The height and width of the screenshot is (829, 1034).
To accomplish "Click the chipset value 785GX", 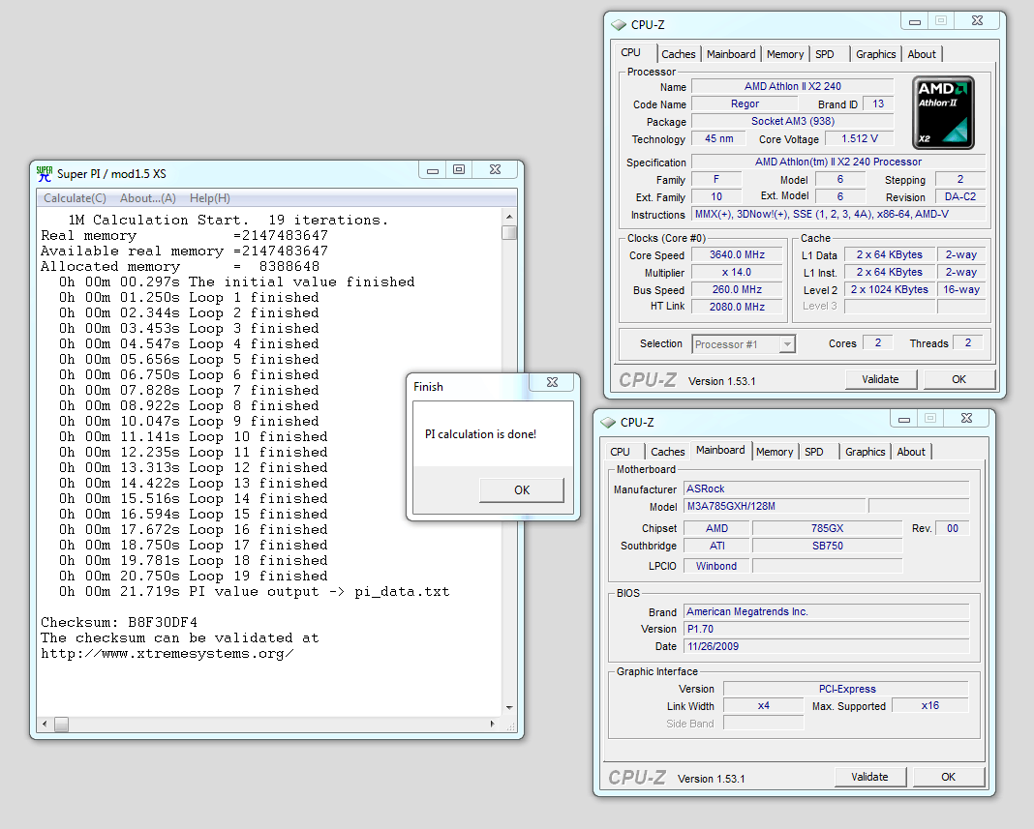I will click(827, 528).
